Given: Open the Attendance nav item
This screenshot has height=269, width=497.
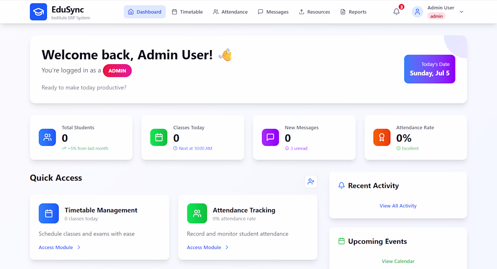Looking at the screenshot, I should click(230, 12).
